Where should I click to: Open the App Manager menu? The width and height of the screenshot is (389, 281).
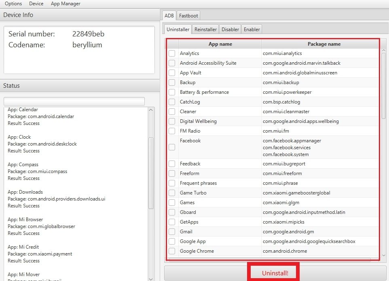66,4
